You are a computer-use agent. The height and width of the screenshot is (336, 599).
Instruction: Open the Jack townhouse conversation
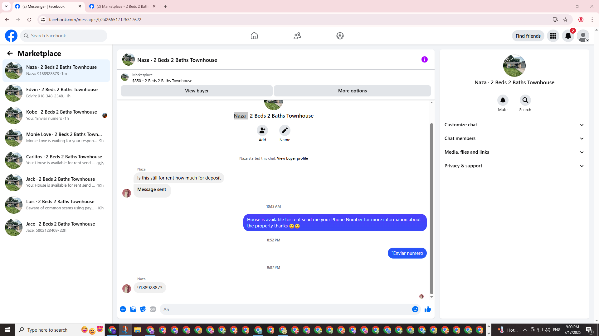[56, 182]
